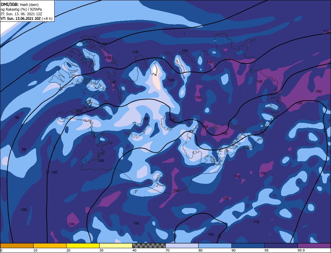Click the '20' legend scale label
Image resolution: width=331 pixels, height=253 pixels.
[69, 250]
